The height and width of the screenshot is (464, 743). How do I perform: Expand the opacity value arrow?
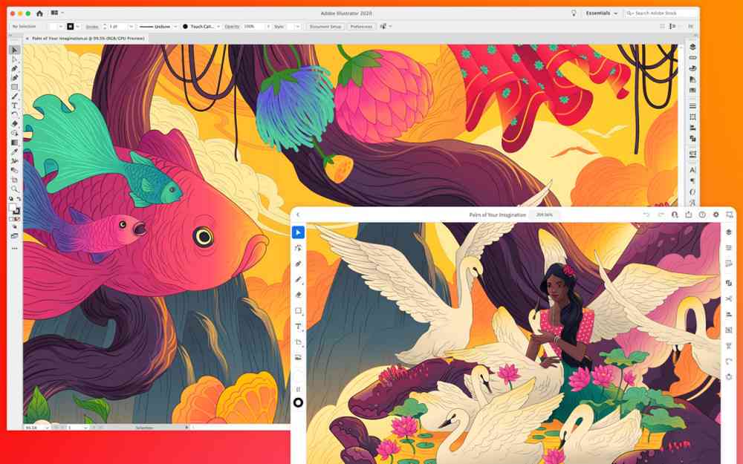[268, 27]
